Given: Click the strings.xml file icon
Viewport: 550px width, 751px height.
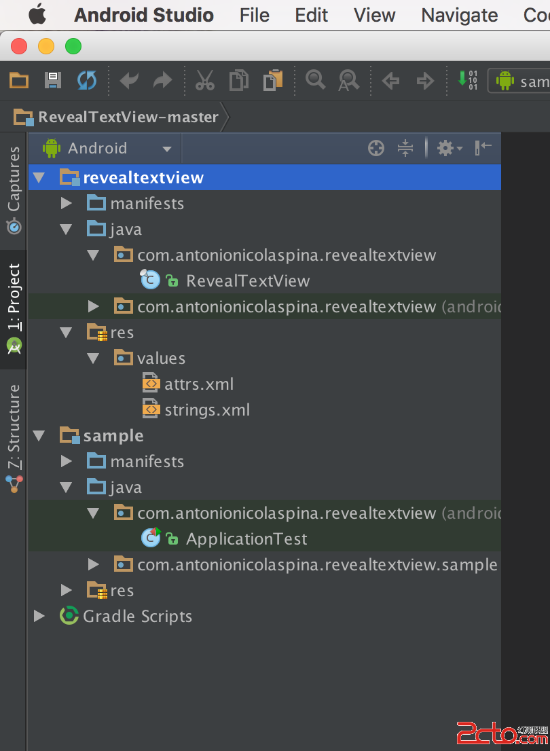Looking at the screenshot, I should 151,409.
